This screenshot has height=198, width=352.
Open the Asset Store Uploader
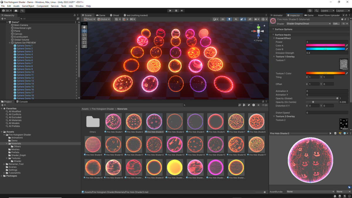tap(329, 15)
